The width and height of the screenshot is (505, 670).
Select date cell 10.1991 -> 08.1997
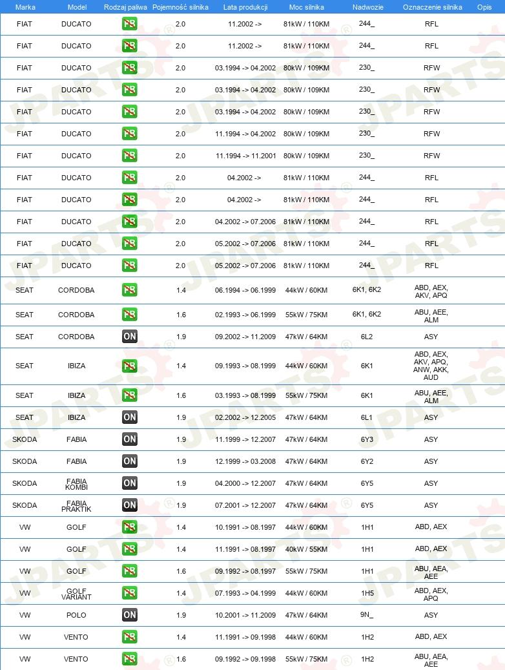click(245, 527)
